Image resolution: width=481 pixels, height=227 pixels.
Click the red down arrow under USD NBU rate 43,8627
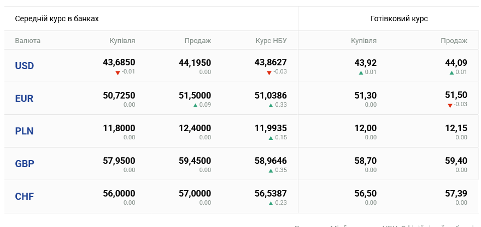[269, 73]
